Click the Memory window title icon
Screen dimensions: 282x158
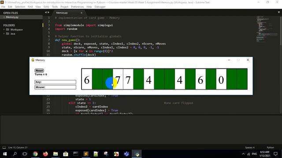tap(33, 60)
